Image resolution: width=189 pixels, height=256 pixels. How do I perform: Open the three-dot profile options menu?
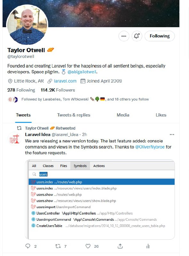click(124, 36)
